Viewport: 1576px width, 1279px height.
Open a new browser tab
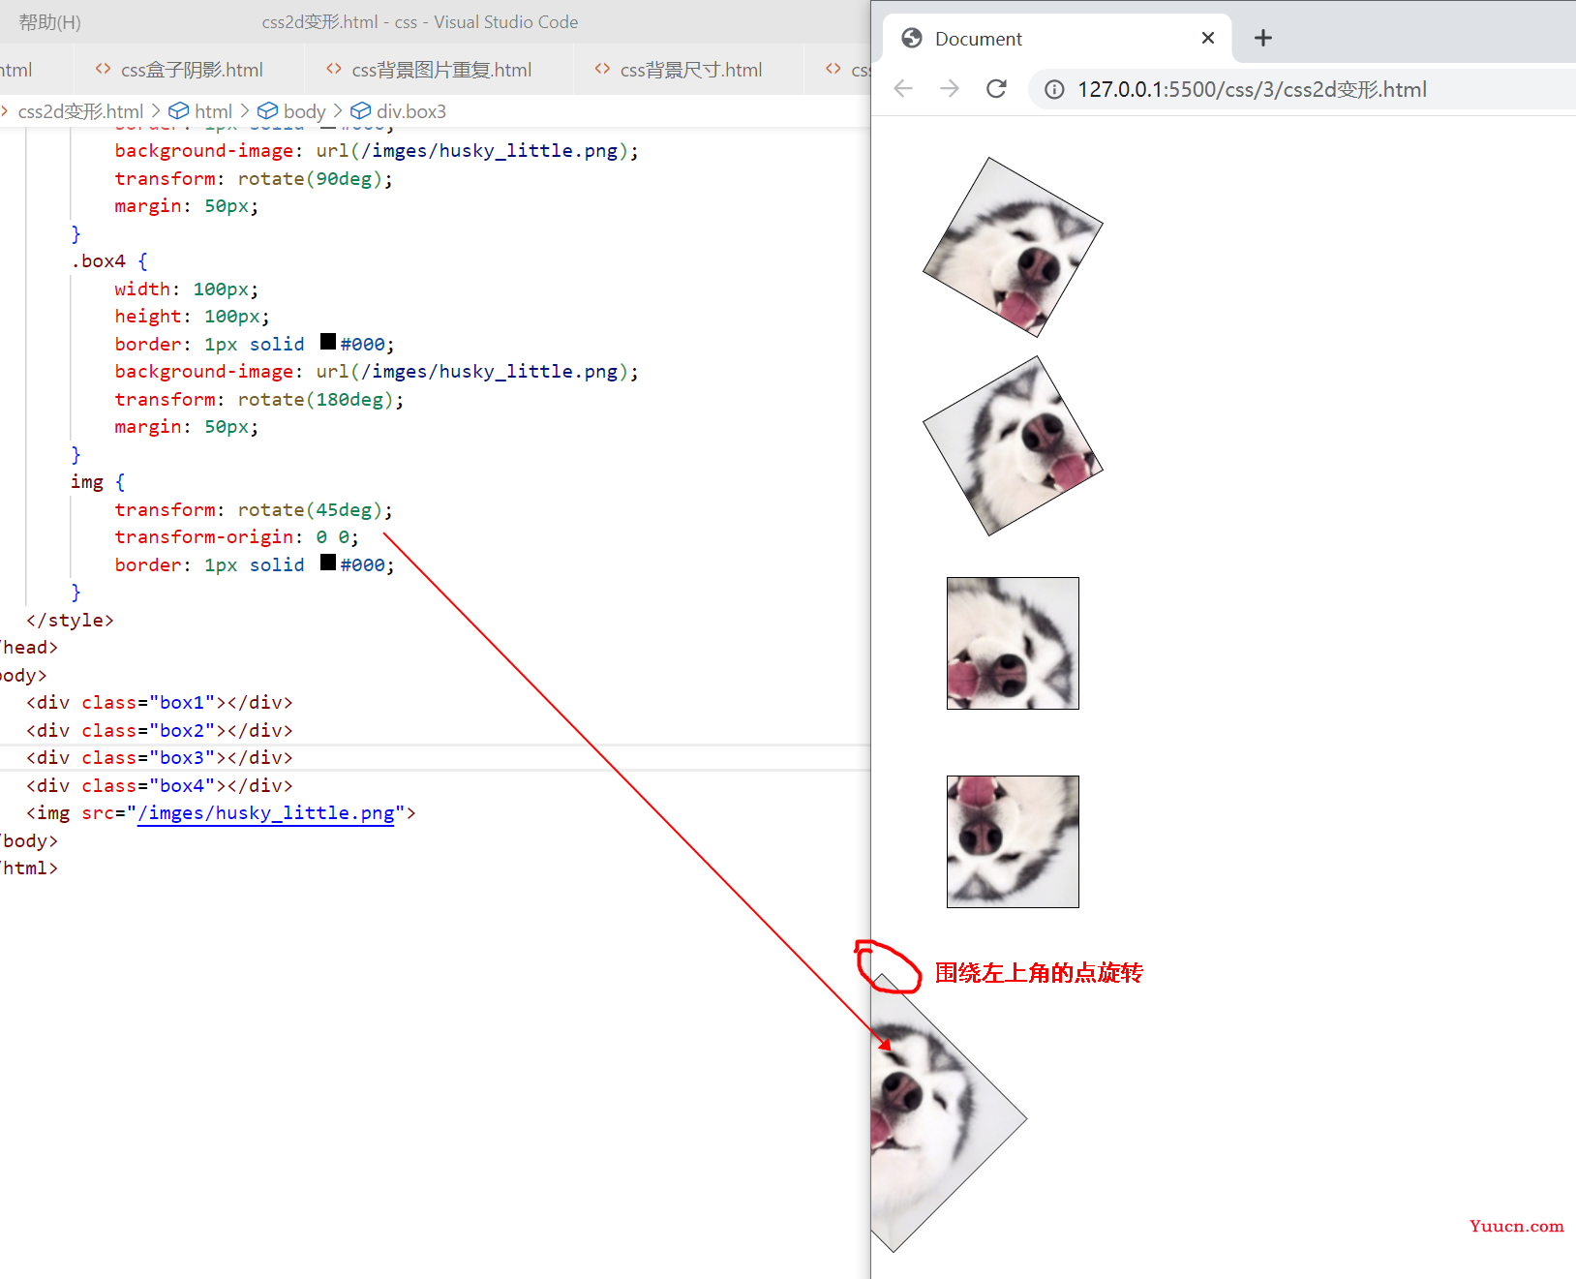coord(1262,38)
